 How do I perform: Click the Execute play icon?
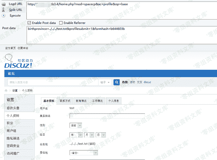point(4,15)
